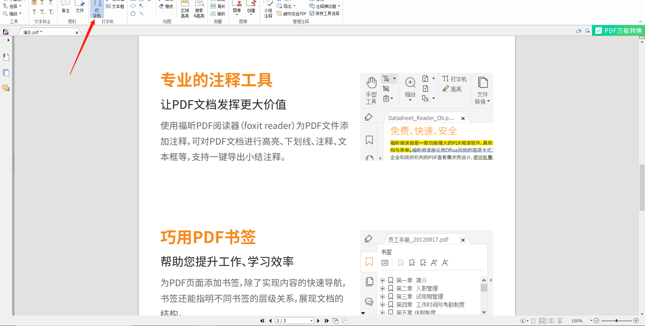The image size is (645, 326).
Task: Click the plus on the zoom slider
Action: [636, 321]
